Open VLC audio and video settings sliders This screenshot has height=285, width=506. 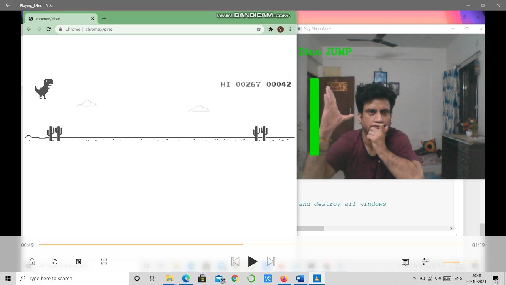pos(425,262)
